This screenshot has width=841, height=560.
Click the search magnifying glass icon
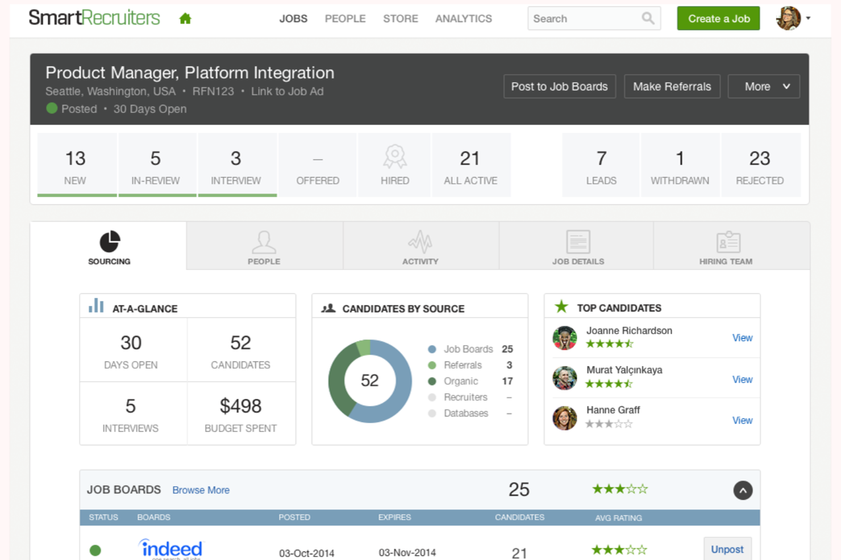[x=648, y=18]
